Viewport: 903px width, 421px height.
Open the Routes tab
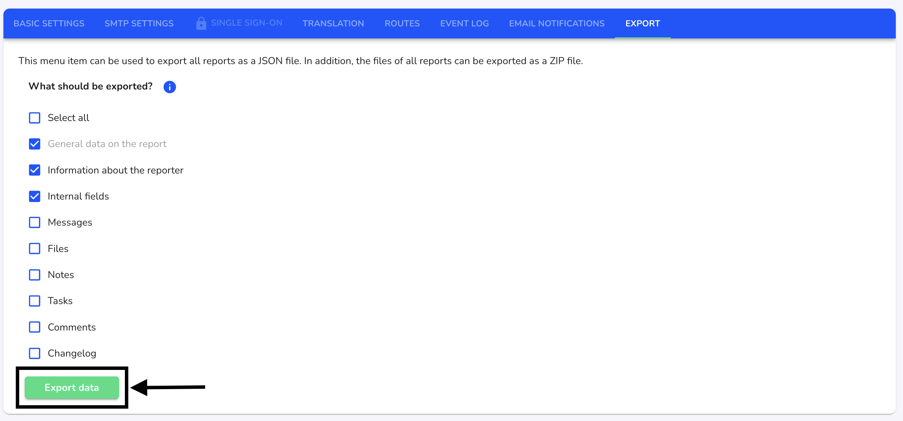pos(402,23)
